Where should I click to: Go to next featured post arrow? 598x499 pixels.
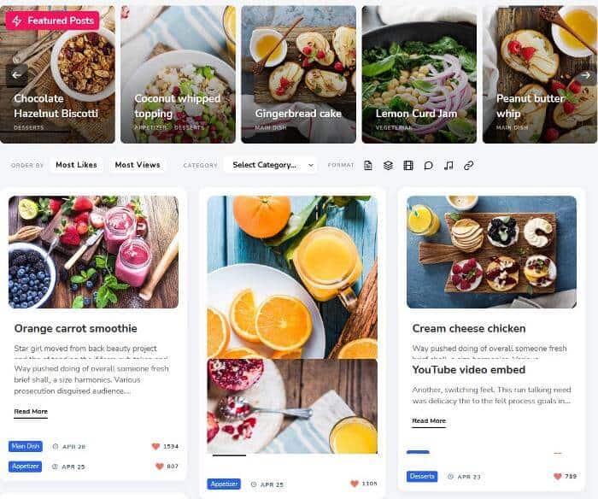click(586, 75)
